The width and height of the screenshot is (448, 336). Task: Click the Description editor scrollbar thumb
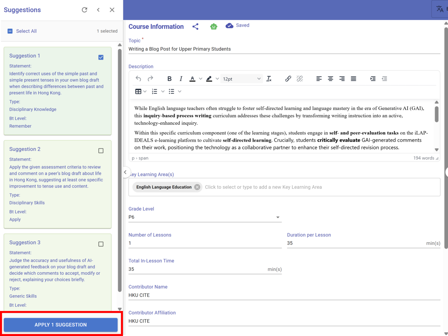point(437,114)
